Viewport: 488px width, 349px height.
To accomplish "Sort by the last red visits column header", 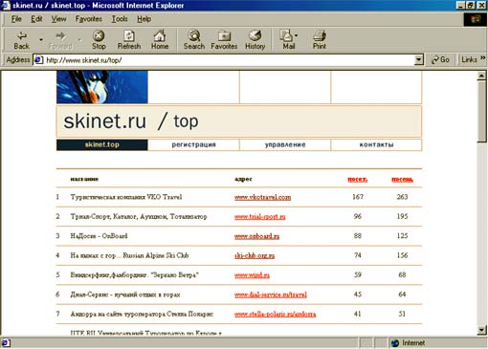I will click(402, 179).
